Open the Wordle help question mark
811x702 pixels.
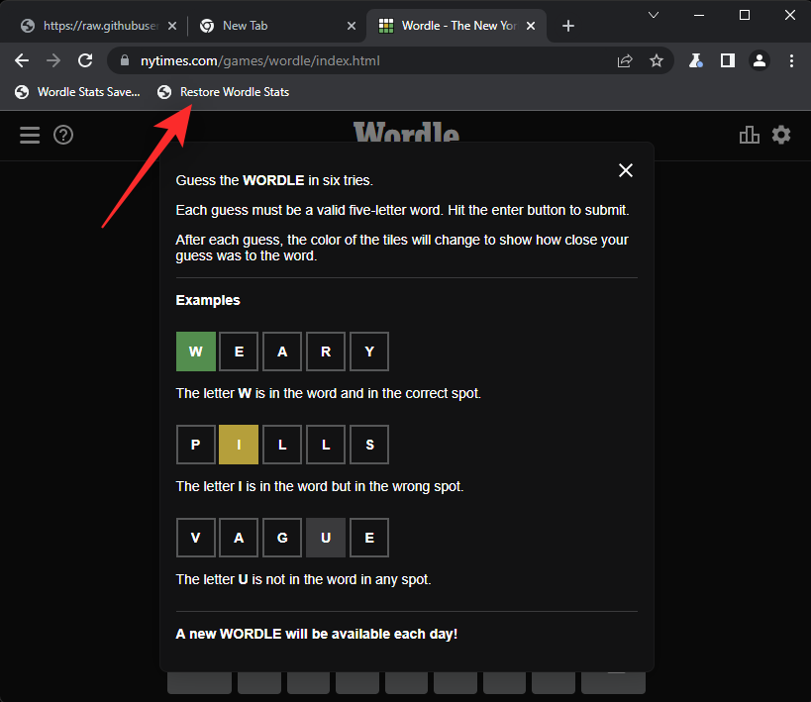(63, 135)
